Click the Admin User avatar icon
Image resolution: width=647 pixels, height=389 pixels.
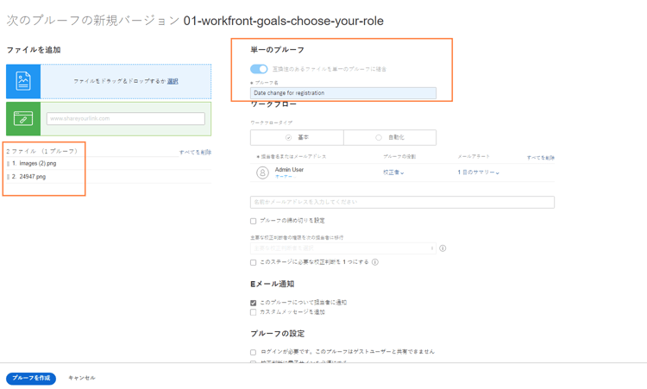coord(262,173)
